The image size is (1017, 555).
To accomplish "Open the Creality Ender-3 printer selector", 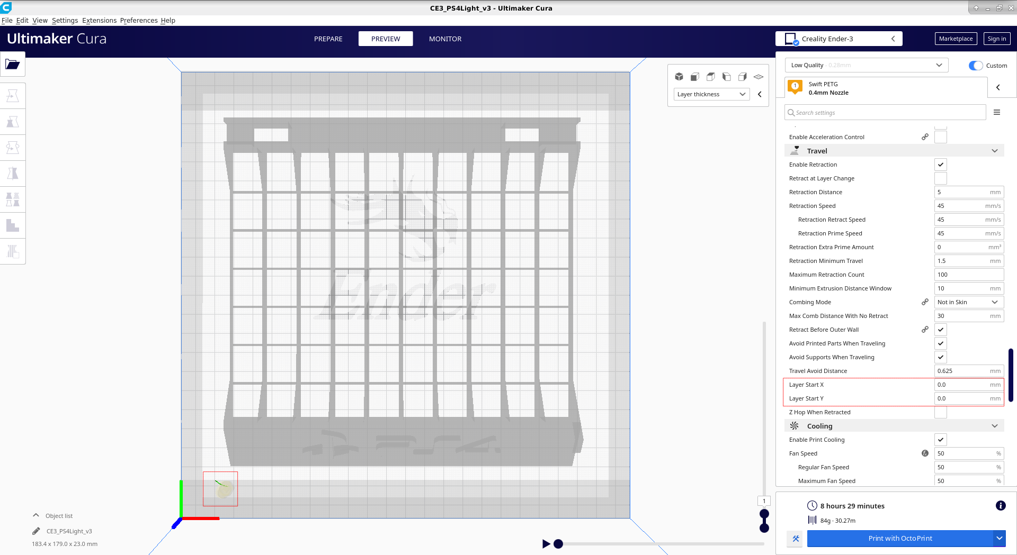I will [x=839, y=39].
